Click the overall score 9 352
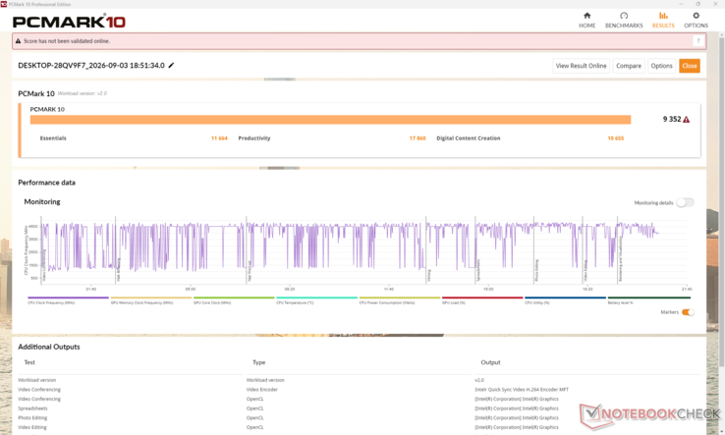725x435 pixels. [x=672, y=119]
